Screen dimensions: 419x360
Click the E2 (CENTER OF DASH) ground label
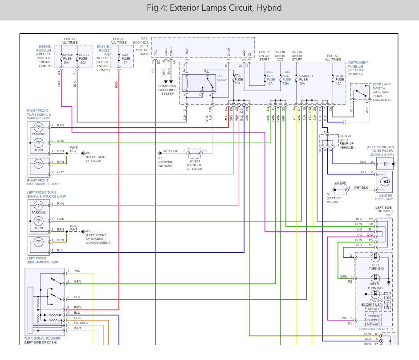(166, 162)
